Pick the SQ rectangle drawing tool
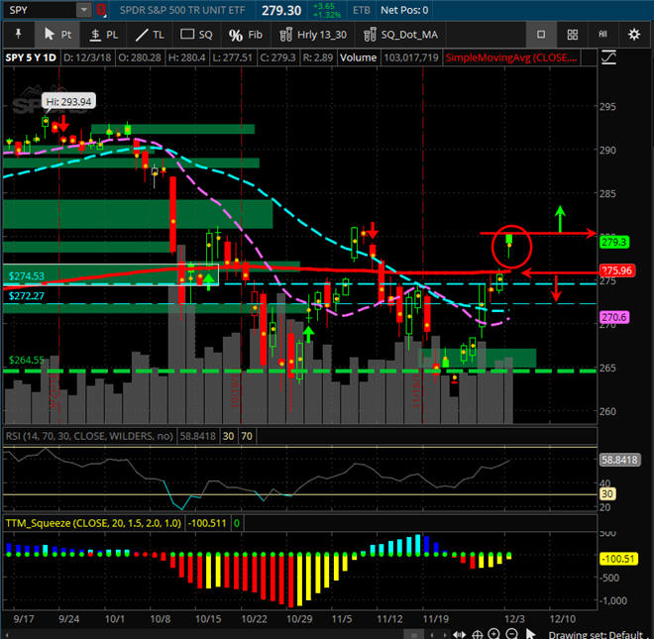The image size is (654, 639). (x=197, y=35)
